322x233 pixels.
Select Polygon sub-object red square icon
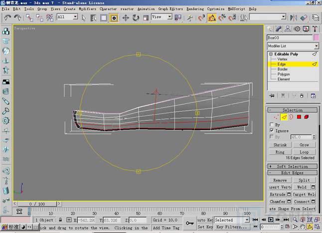click(x=299, y=117)
